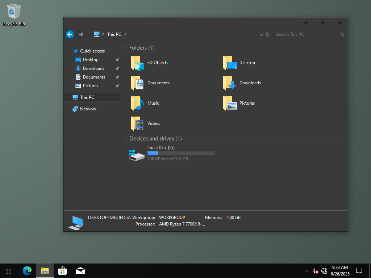Screen dimensions: 371x278
Task: Click File Explorer taskbar icon
Action: pos(45,271)
